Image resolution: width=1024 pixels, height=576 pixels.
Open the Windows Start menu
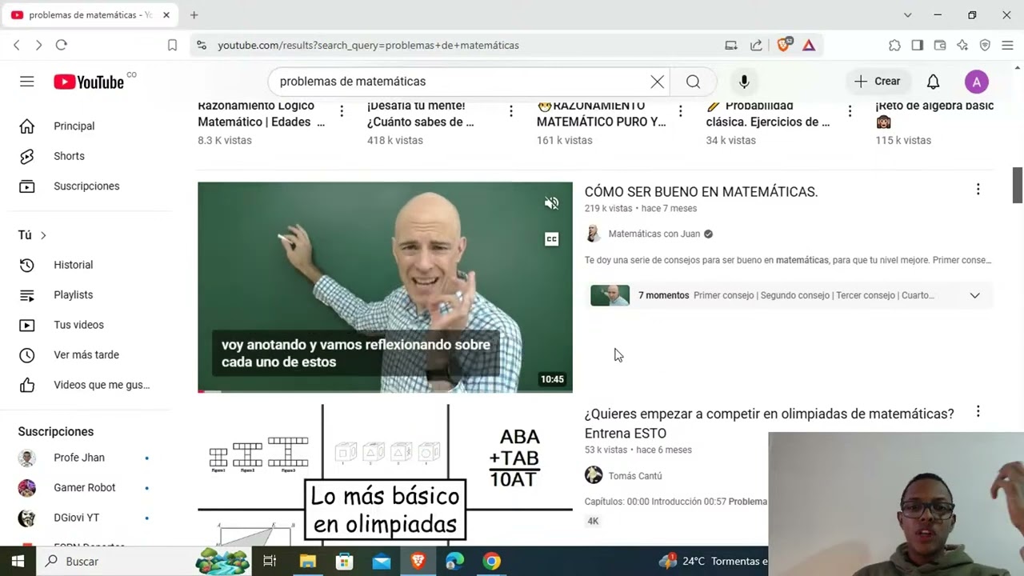[17, 562]
